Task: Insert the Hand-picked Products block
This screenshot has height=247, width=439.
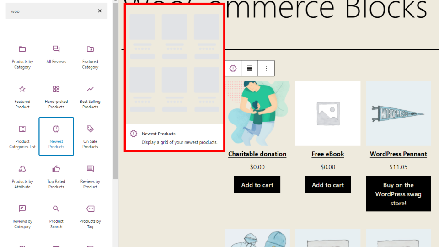Action: (x=56, y=97)
